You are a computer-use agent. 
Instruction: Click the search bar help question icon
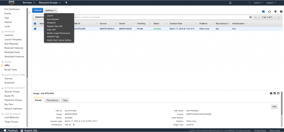(251, 17)
